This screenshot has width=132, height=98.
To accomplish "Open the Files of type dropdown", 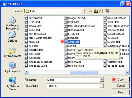I will (x=102, y=86).
